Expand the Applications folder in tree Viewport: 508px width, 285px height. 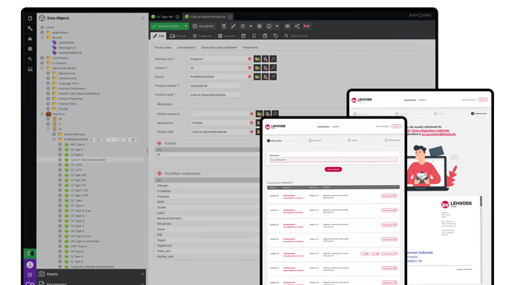point(42,32)
